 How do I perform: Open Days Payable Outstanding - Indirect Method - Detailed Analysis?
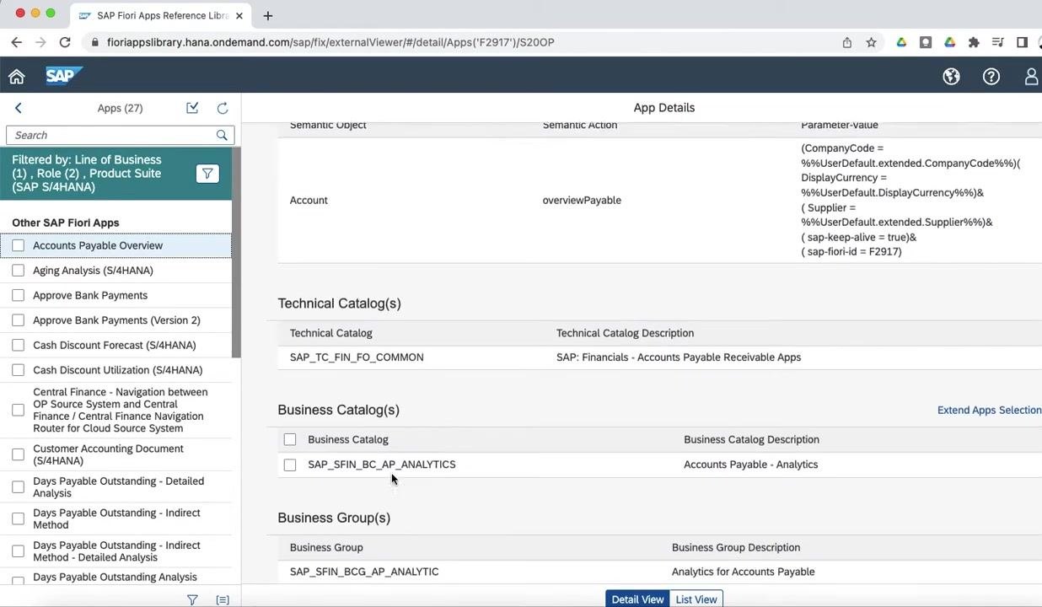pos(116,551)
